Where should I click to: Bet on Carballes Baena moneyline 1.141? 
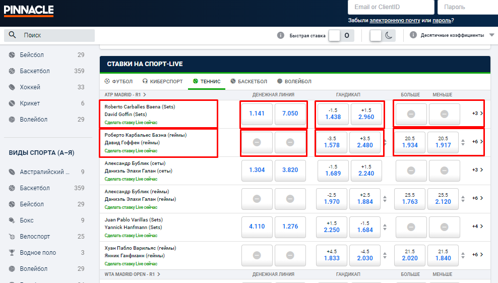pyautogui.click(x=257, y=114)
